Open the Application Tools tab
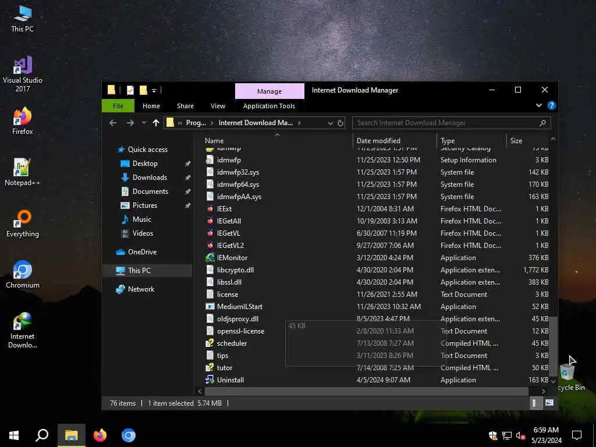 pyautogui.click(x=269, y=106)
